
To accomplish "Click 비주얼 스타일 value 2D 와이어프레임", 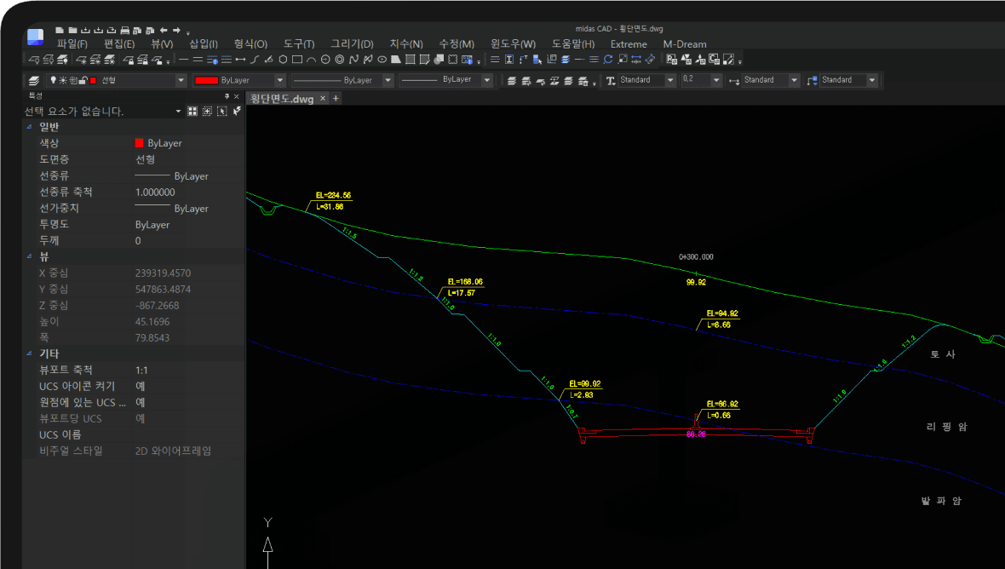I will click(173, 451).
